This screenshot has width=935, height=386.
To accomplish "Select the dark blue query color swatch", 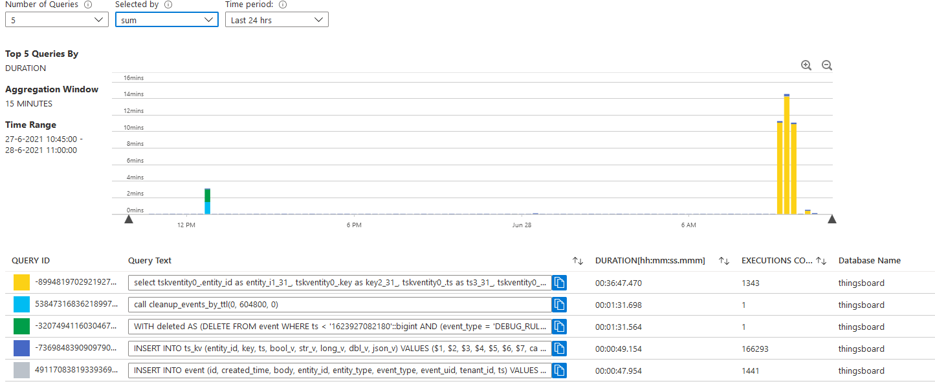I will [21, 349].
